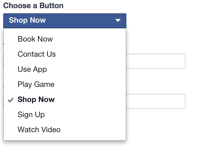Pick Use App in the dropdown menu
200x163 pixels.
[x=65, y=69]
